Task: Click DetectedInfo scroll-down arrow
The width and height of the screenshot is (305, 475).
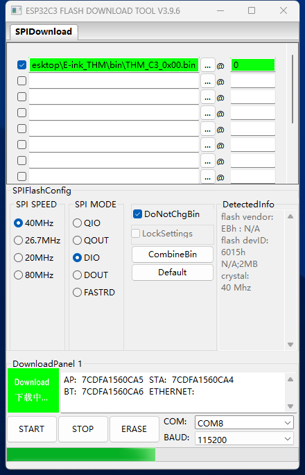Action: [x=290, y=345]
